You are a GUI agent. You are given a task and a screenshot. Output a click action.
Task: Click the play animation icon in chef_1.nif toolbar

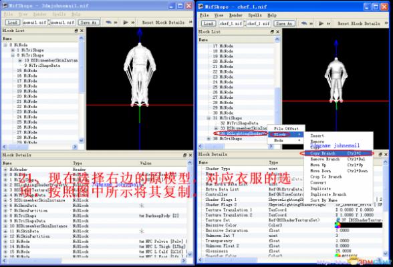321,23
